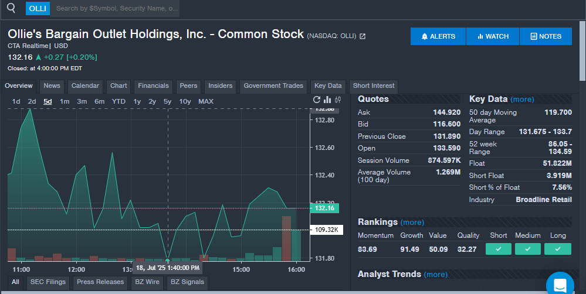Click the Bid value 116.600
This screenshot has width=586, height=294.
coord(446,124)
